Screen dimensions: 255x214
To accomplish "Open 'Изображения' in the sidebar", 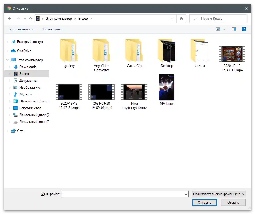I will click(x=30, y=87).
